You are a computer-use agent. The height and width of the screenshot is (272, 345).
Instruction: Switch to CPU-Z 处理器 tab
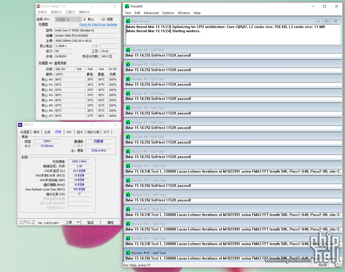(x=25, y=132)
